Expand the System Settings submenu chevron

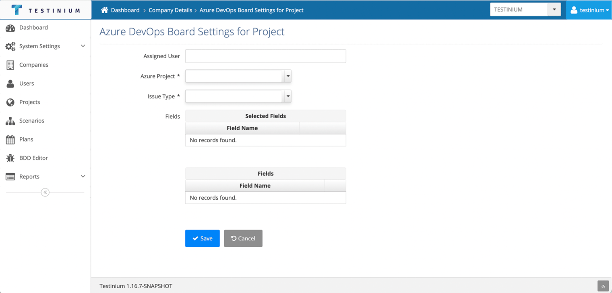83,46
